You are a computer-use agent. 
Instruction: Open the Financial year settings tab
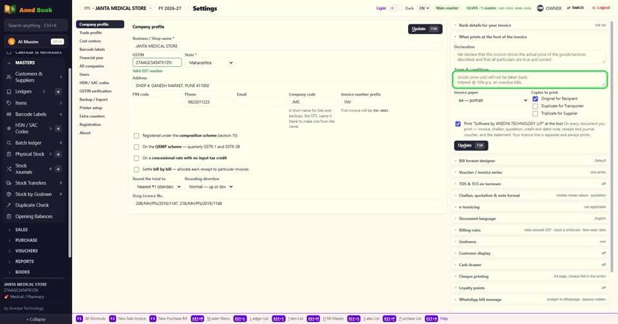[100, 57]
